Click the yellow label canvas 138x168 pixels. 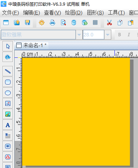pyautogui.click(x=76, y=112)
